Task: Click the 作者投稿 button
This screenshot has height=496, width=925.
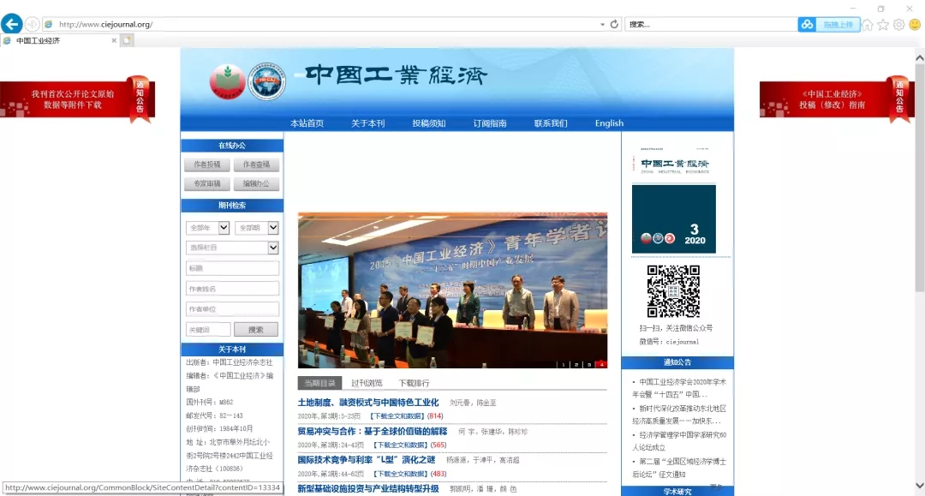Action: pyautogui.click(x=207, y=164)
